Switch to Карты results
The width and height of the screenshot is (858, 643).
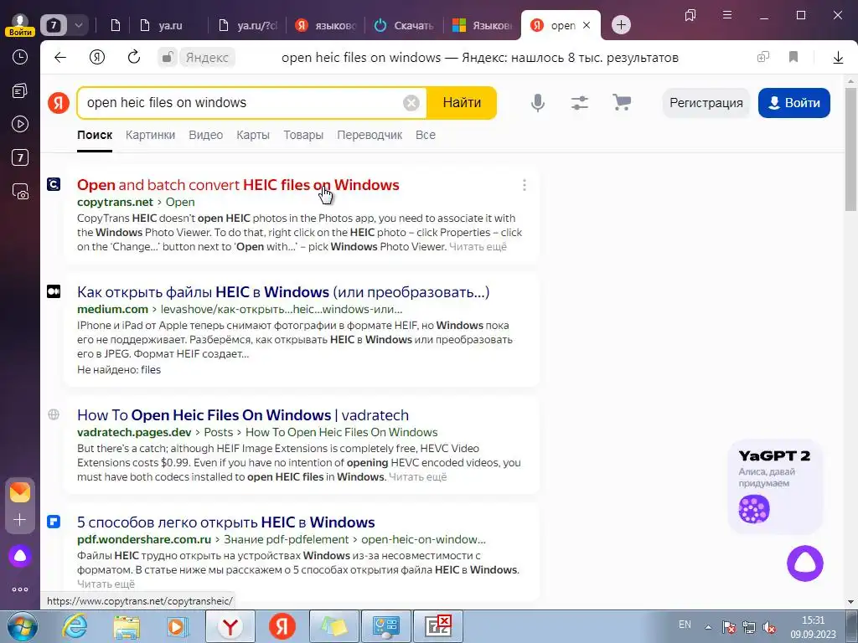point(253,135)
